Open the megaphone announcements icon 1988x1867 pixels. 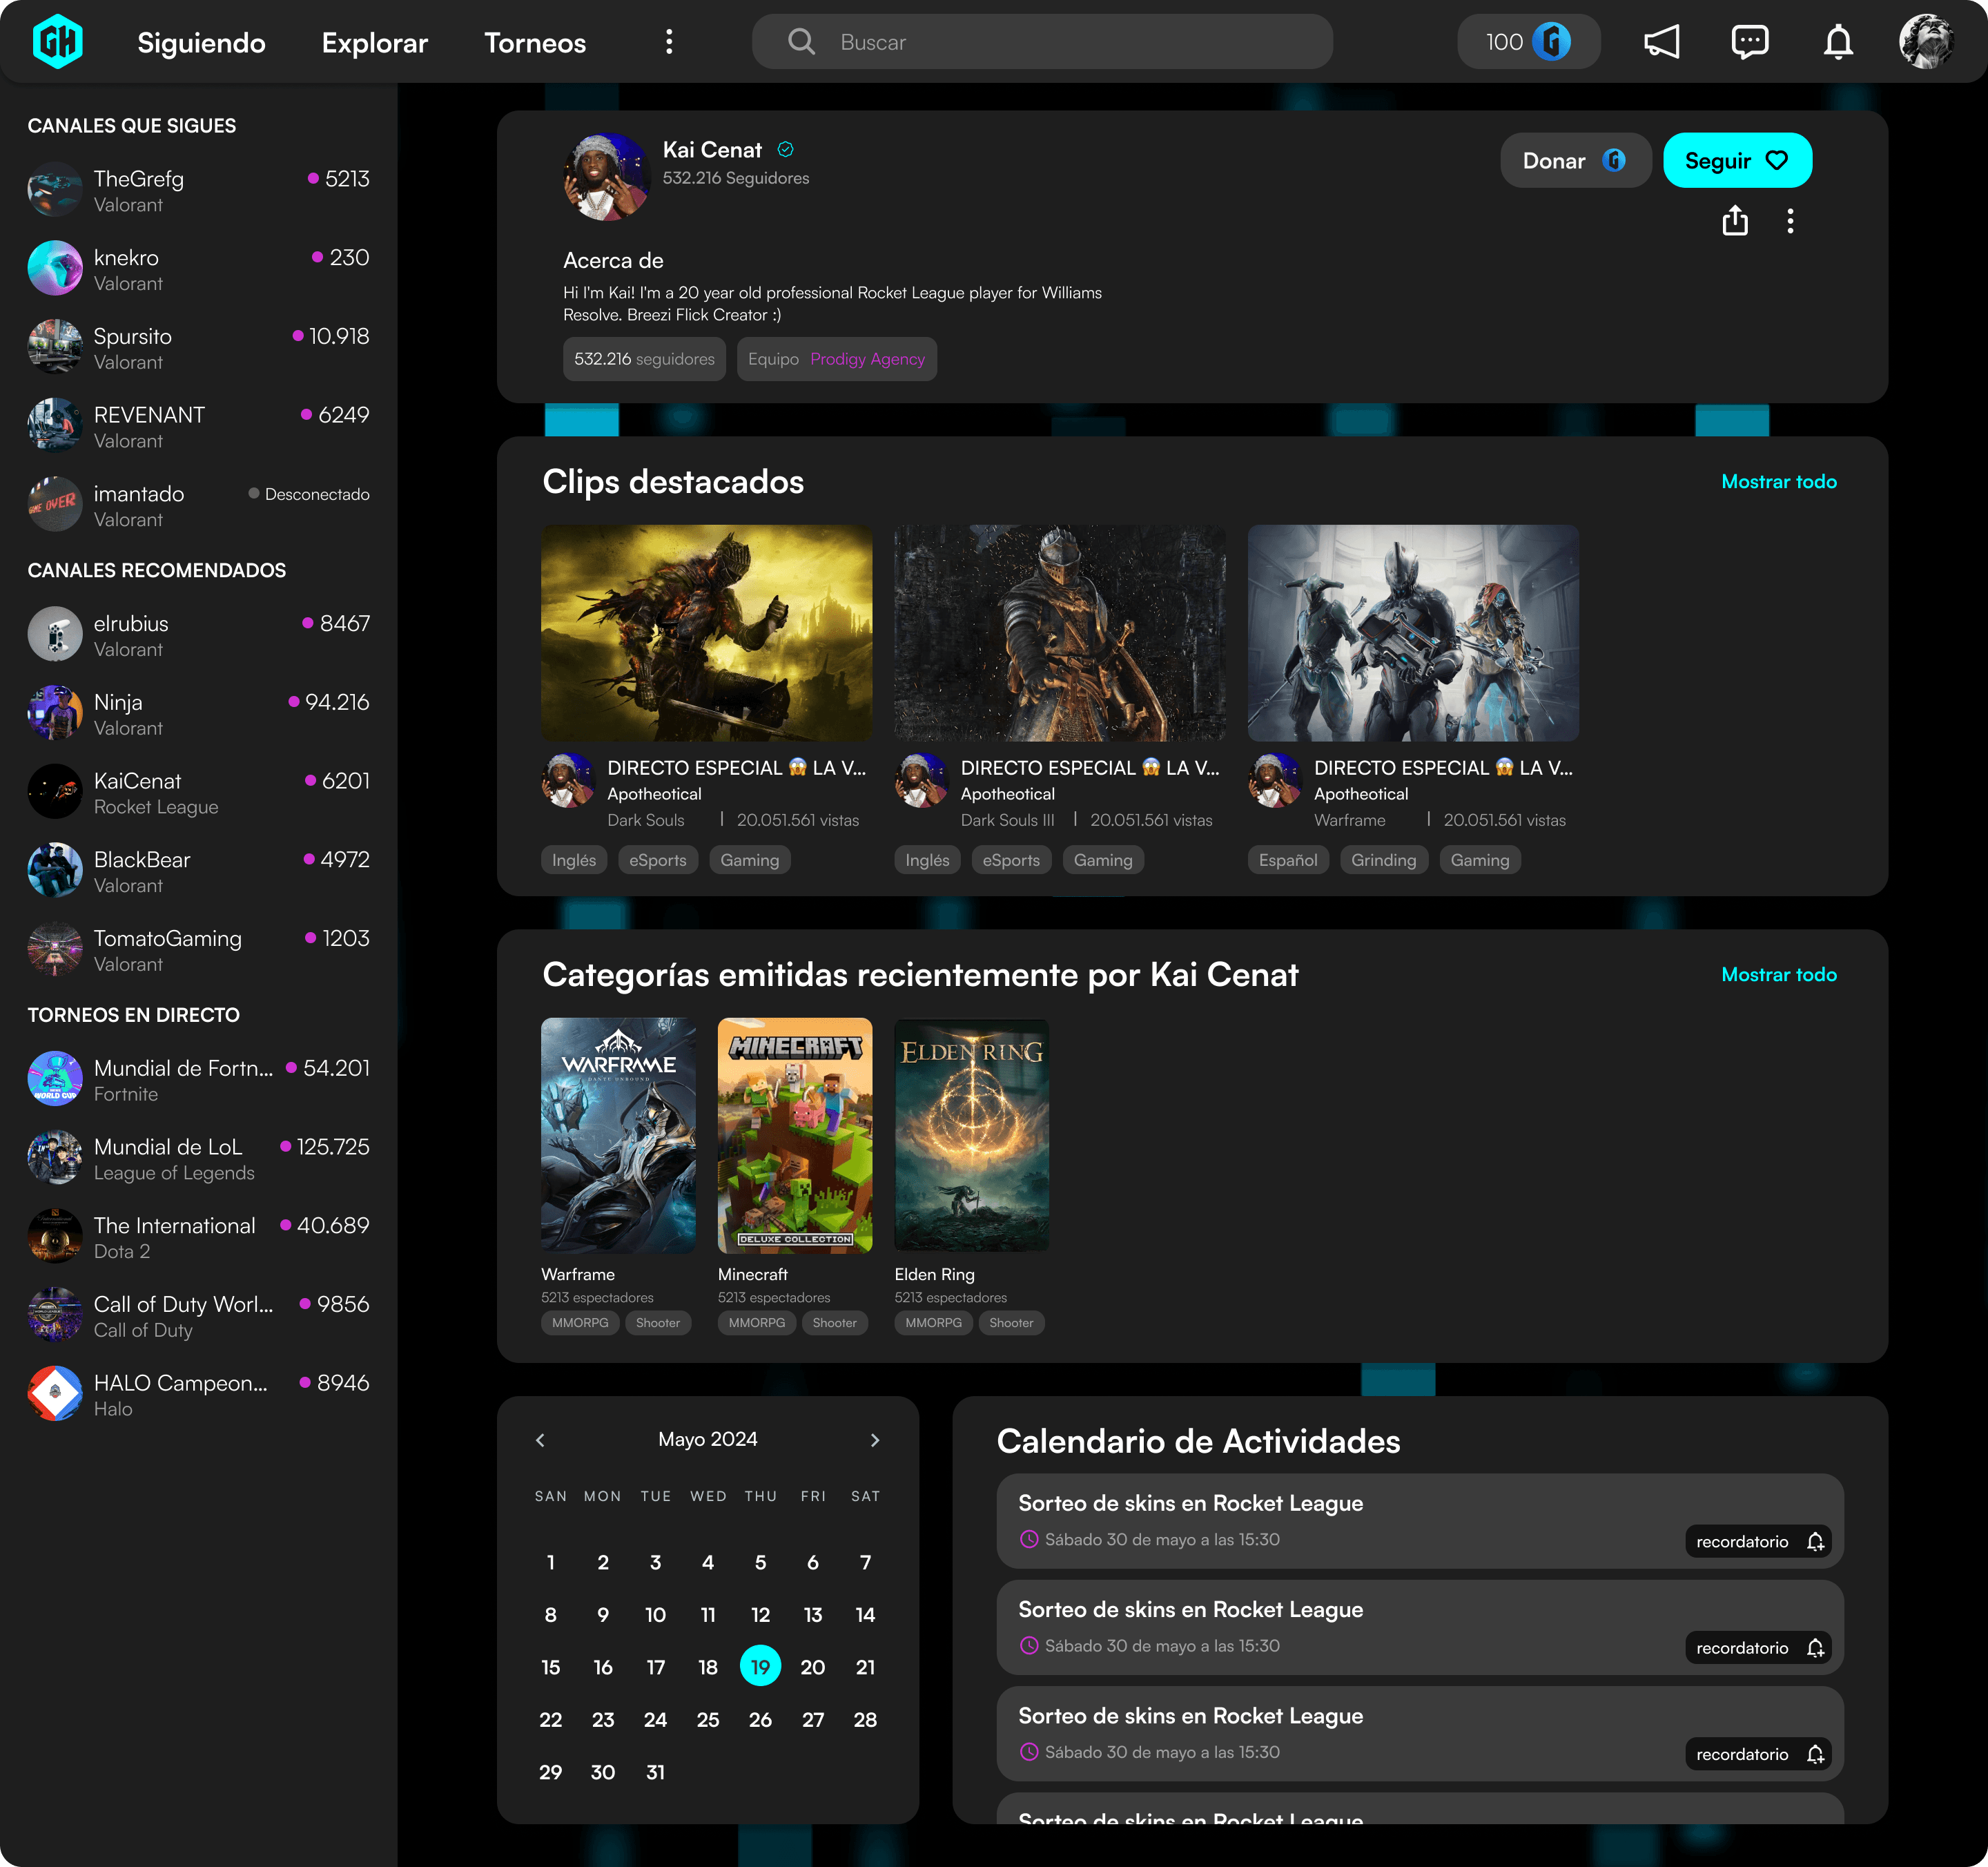click(x=1661, y=42)
